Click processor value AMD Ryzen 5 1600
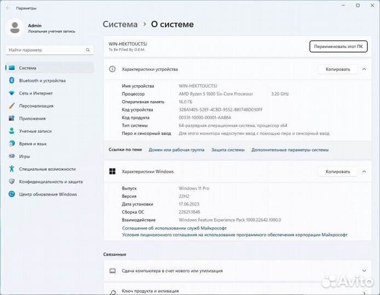The image size is (380, 295). tap(216, 94)
